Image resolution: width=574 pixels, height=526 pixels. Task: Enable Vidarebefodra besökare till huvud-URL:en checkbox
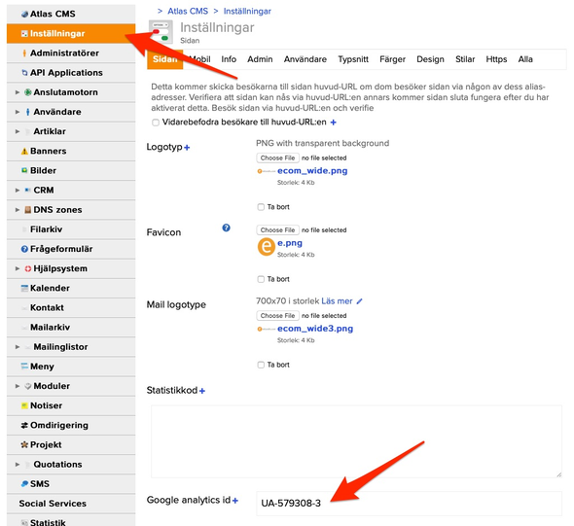[156, 123]
